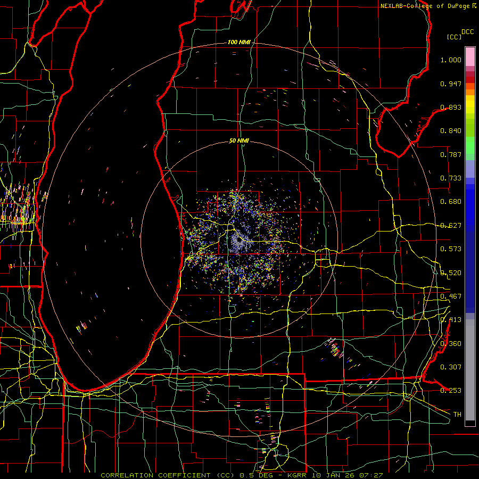Click the KGRR station identifier in the caption
The image size is (479, 479).
297,475
